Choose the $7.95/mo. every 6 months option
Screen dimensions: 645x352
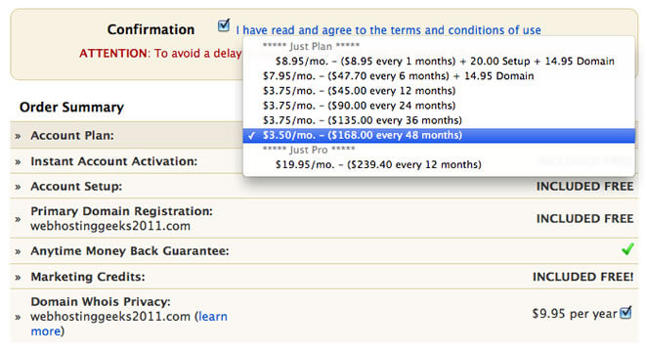click(439, 75)
